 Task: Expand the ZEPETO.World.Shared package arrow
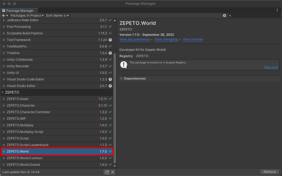[4, 165]
